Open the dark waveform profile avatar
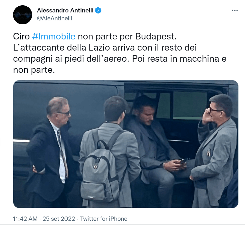245x225 pixels. pyautogui.click(x=23, y=15)
